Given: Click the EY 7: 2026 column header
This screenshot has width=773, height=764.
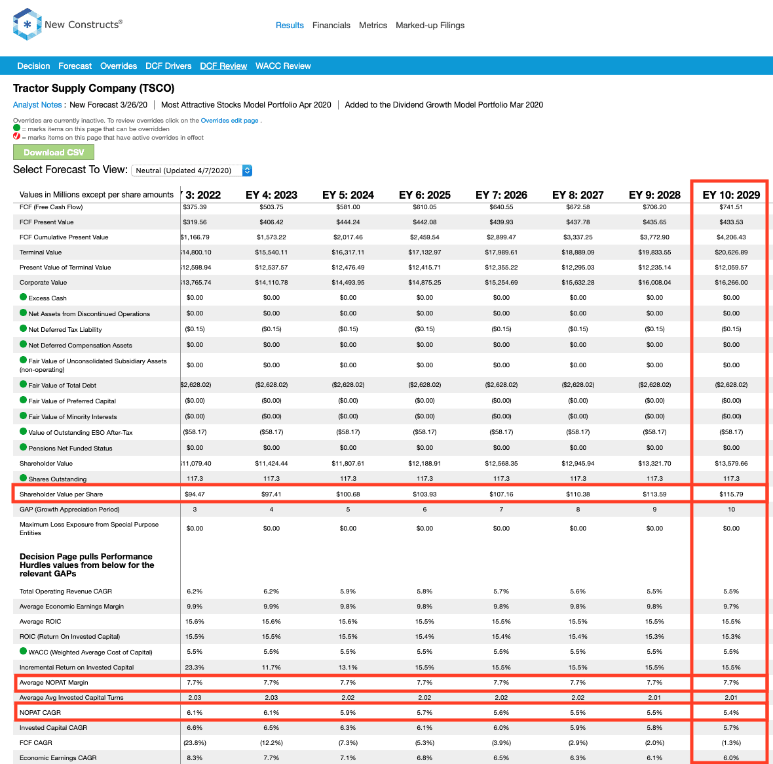Looking at the screenshot, I should tap(501, 195).
